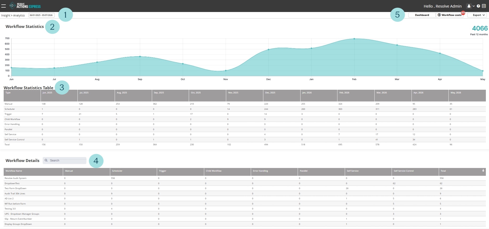
Task: Select the Trigger row label in statistics table
Action: tap(8, 114)
